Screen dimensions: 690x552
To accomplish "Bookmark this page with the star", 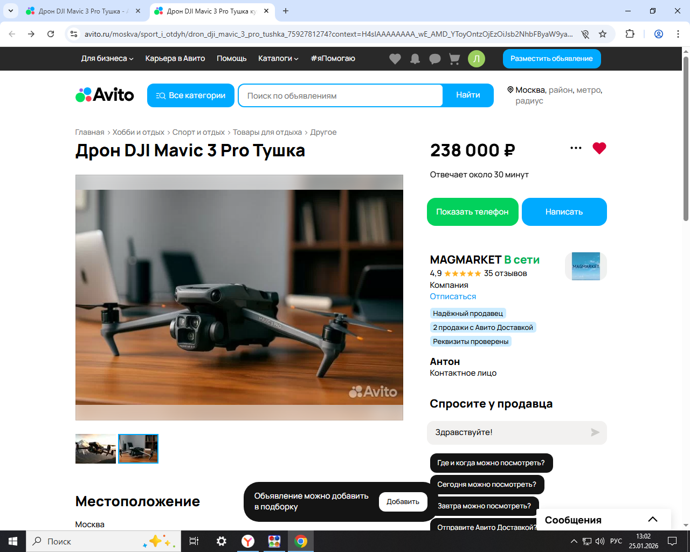I will click(603, 34).
